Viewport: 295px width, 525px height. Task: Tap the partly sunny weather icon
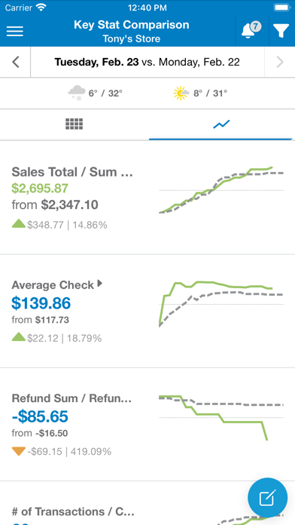coord(181,93)
